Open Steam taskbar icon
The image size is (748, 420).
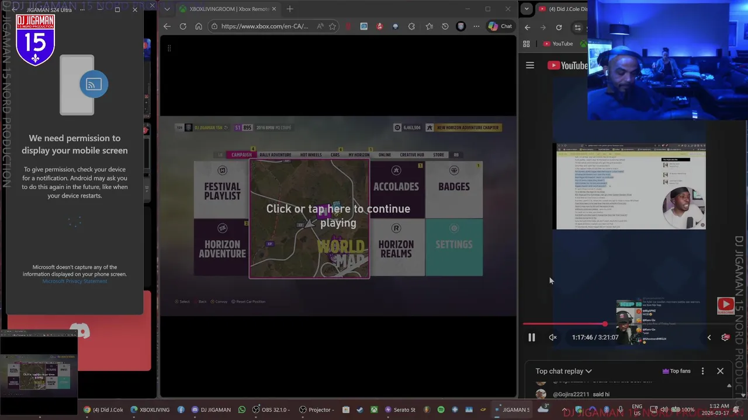(359, 409)
